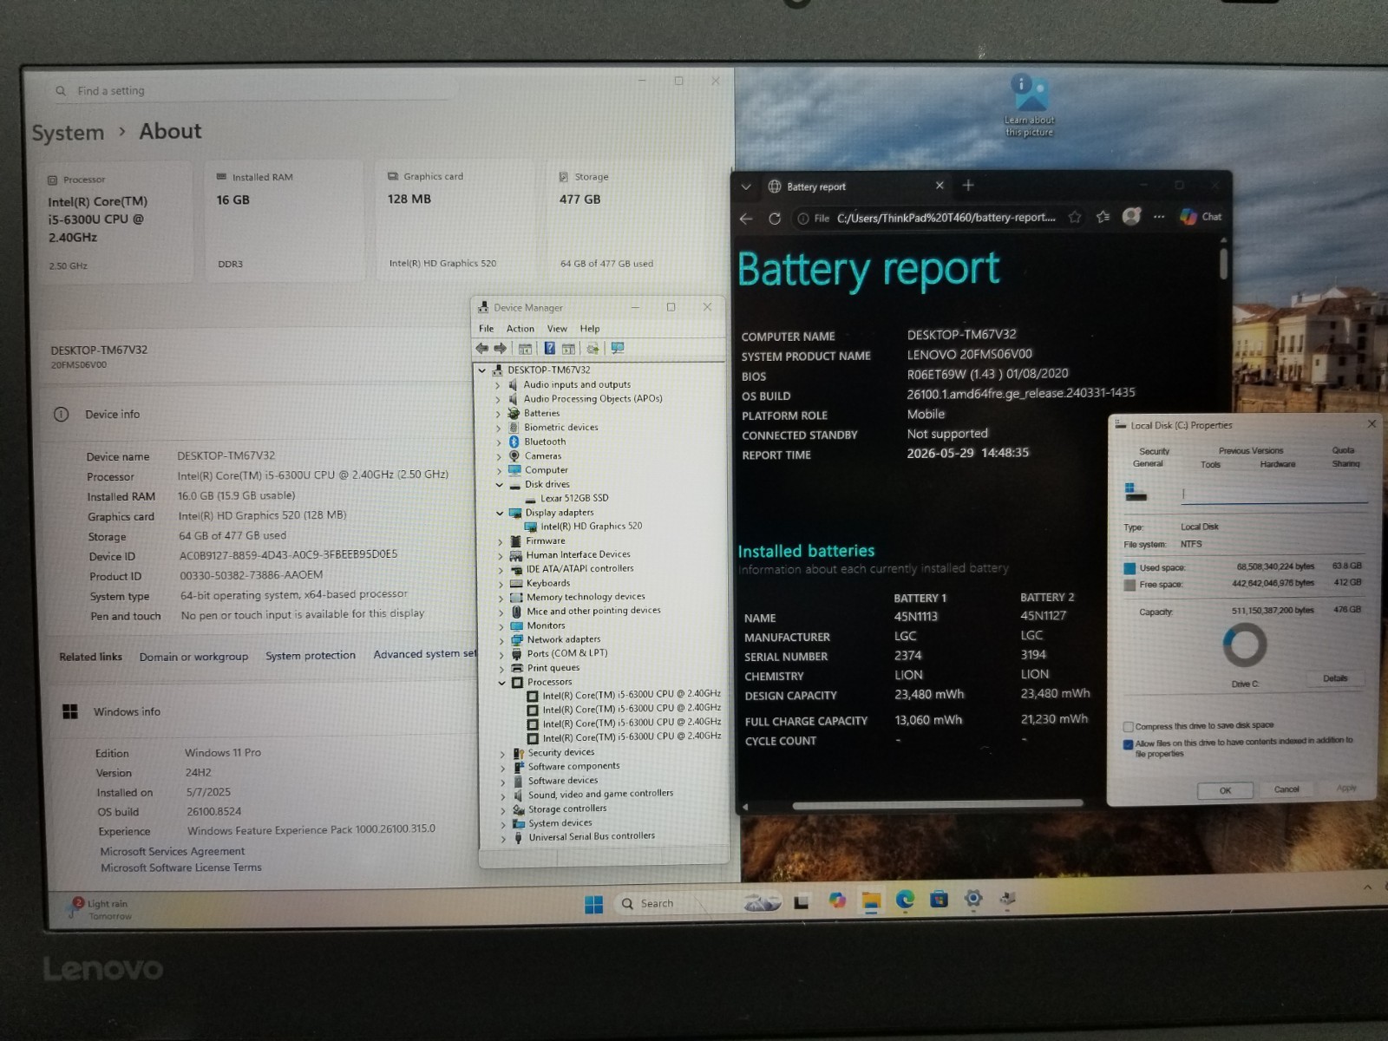Expand the Keyboards node

pos(501,584)
